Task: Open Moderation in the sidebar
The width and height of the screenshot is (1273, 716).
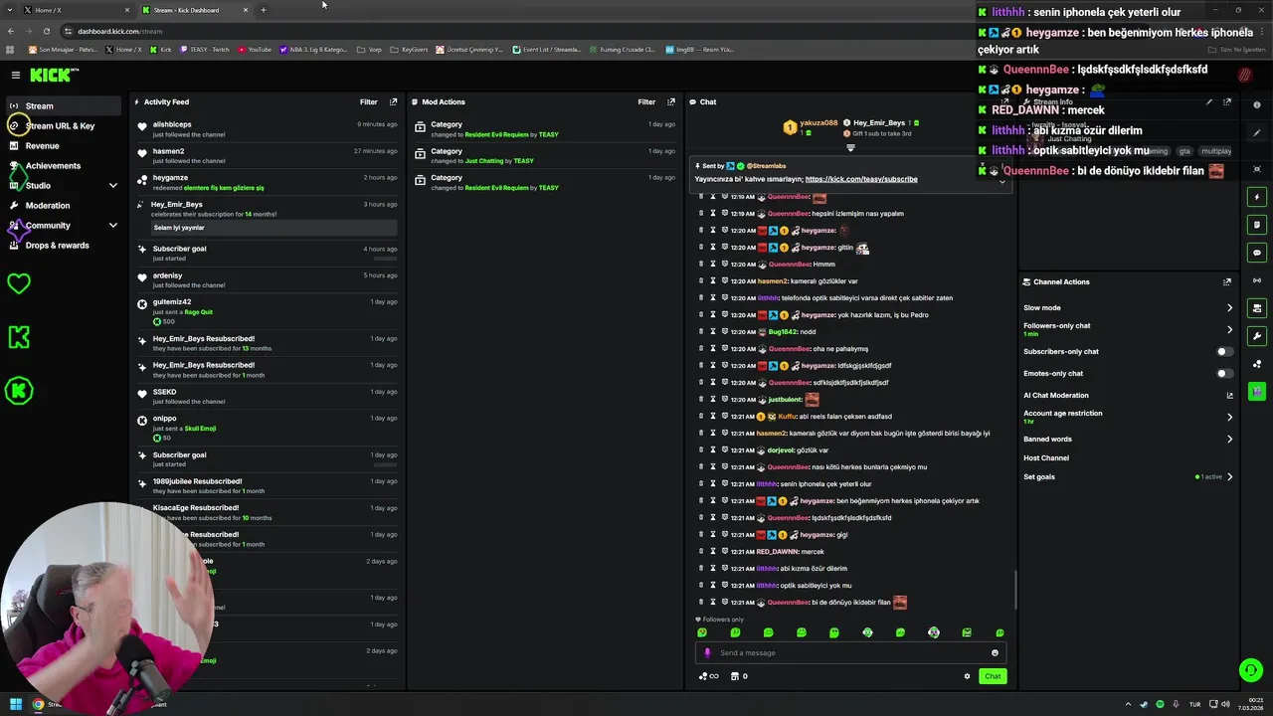Action: pos(66,205)
